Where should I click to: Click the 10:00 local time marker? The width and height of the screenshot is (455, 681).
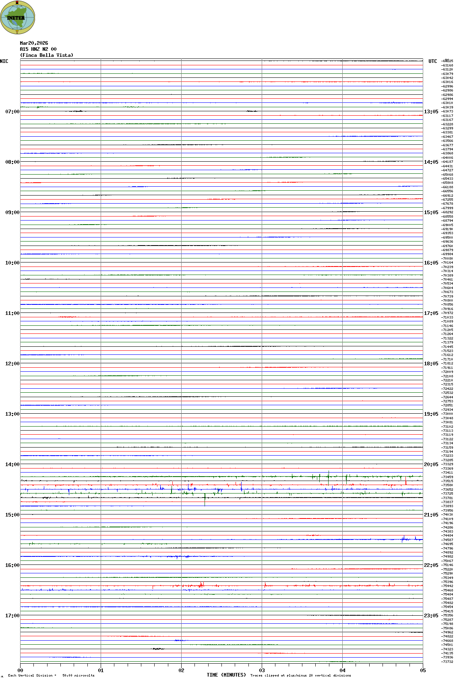[12, 263]
